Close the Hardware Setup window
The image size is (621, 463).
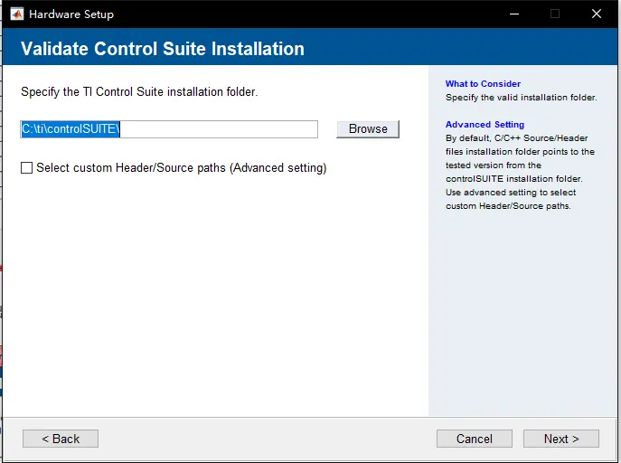(x=597, y=14)
